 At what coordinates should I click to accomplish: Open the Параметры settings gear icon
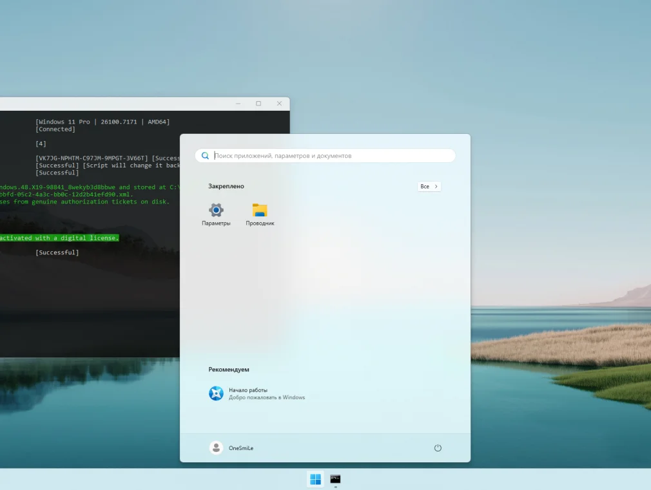coord(216,210)
